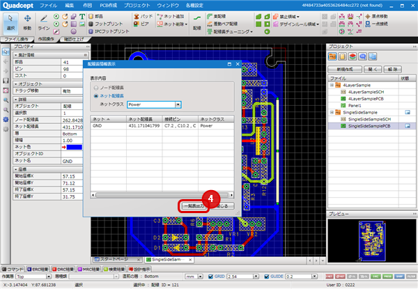Click the project PRJ icon in the プロジェクト panel
The width and height of the screenshot is (418, 289).
pos(332,56)
